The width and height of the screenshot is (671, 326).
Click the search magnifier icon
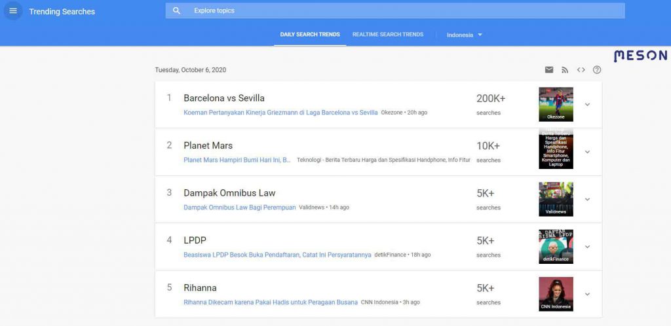pos(177,10)
